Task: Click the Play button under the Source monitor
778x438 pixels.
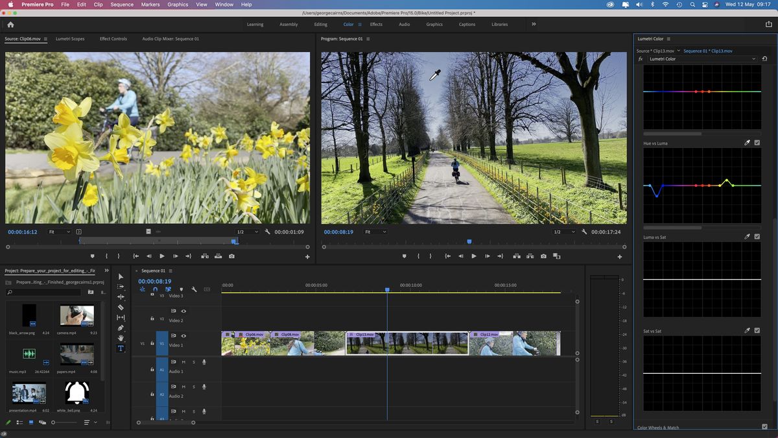Action: pos(161,256)
